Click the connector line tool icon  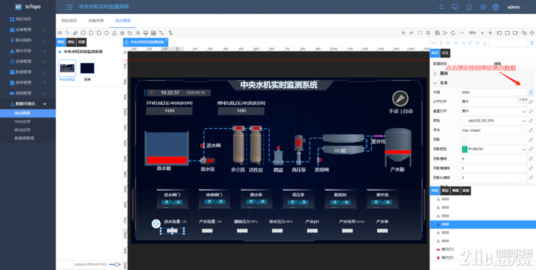coord(162,33)
